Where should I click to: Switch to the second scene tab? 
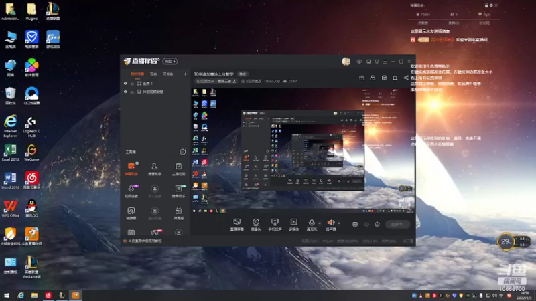[153, 74]
